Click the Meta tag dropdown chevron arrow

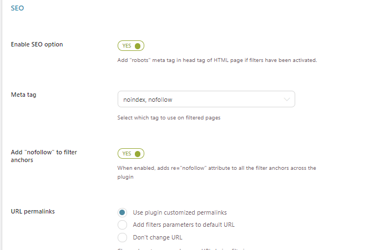287,100
